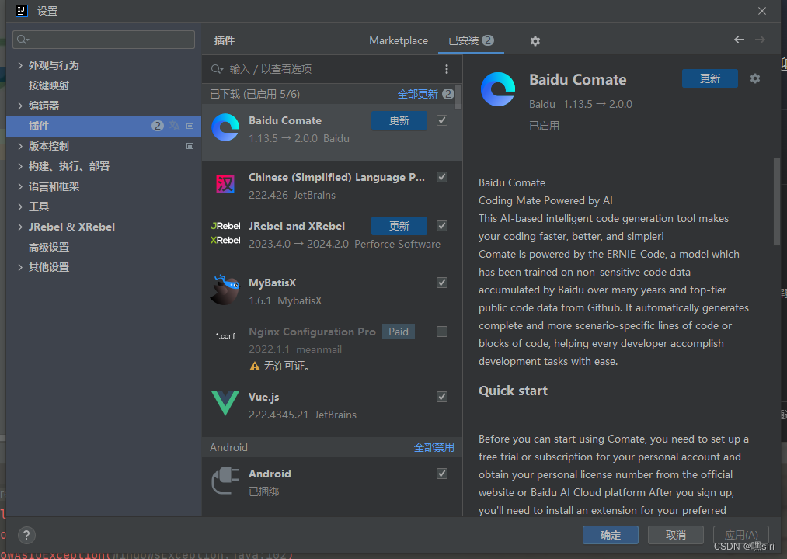Open help with the question mark icon
This screenshot has height=559, width=787.
[x=26, y=536]
